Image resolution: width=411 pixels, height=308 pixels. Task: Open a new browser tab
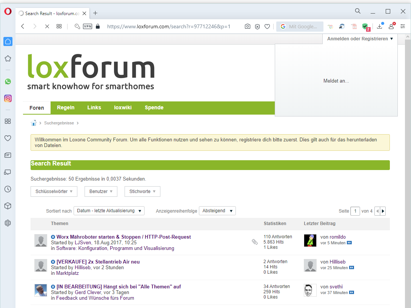[x=95, y=13]
